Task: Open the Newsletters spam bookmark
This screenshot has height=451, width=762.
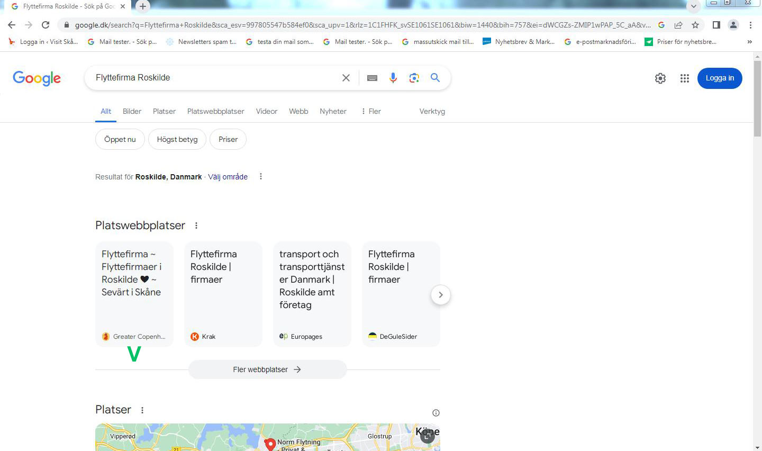Action: [202, 42]
